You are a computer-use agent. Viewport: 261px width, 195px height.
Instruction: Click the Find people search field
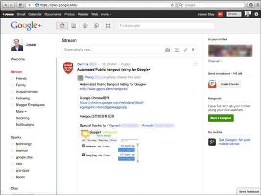coord(166,26)
